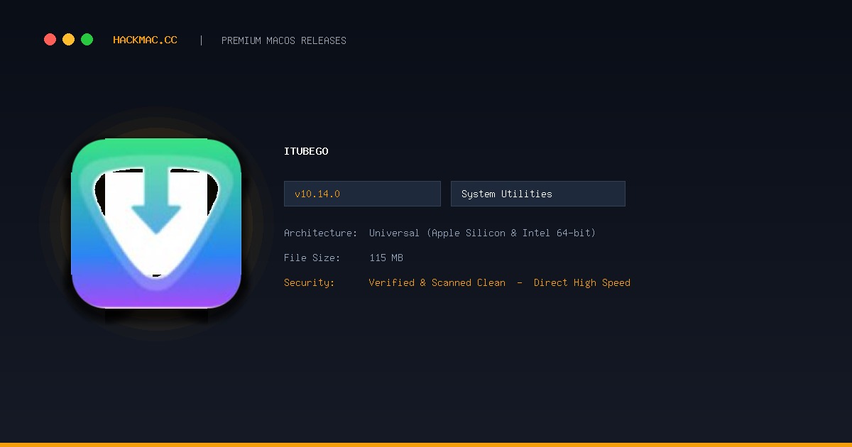Click the Architecture: label
852x447 pixels.
click(x=320, y=233)
